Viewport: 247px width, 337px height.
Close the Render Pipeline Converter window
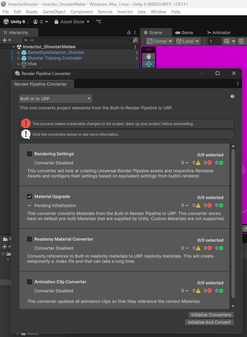click(234, 73)
